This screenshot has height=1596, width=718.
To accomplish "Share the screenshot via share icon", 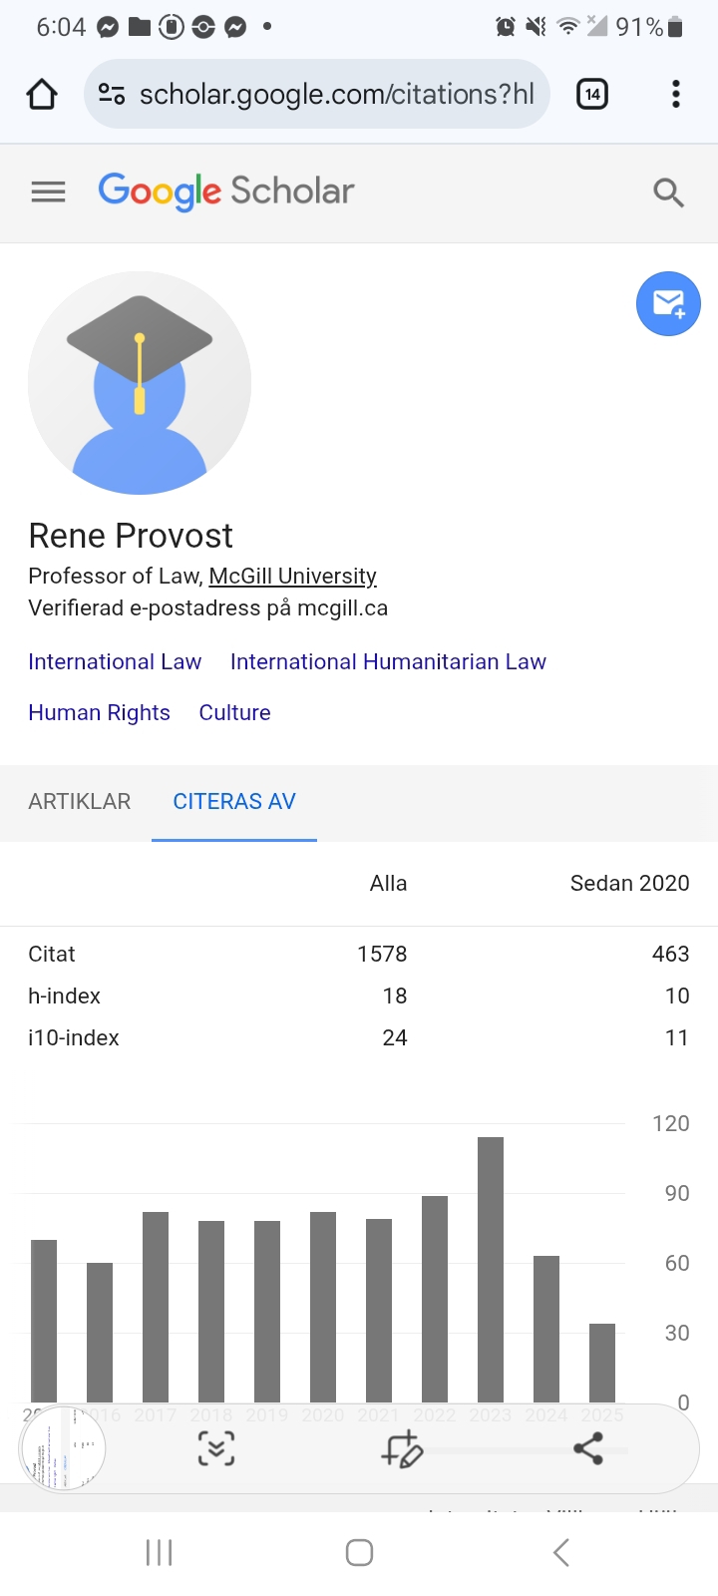I will [588, 1448].
